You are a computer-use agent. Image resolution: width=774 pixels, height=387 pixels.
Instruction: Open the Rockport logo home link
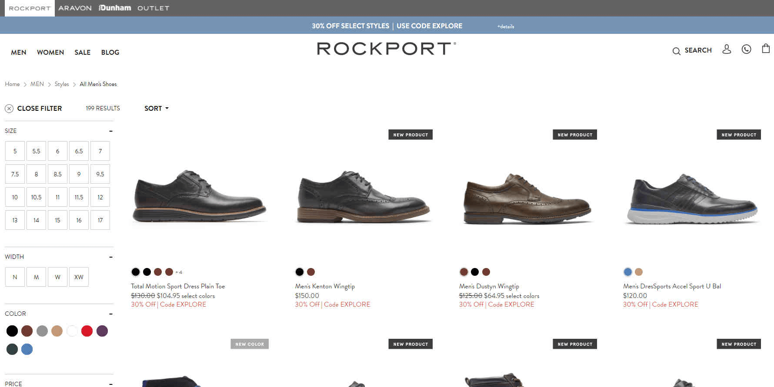(x=387, y=49)
